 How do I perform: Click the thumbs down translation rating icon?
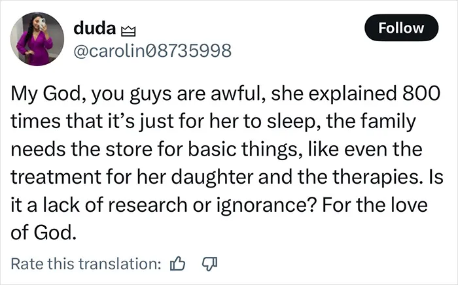point(210,264)
